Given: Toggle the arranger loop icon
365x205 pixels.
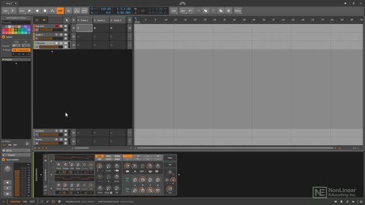Looking at the screenshot, I should point(143,11).
